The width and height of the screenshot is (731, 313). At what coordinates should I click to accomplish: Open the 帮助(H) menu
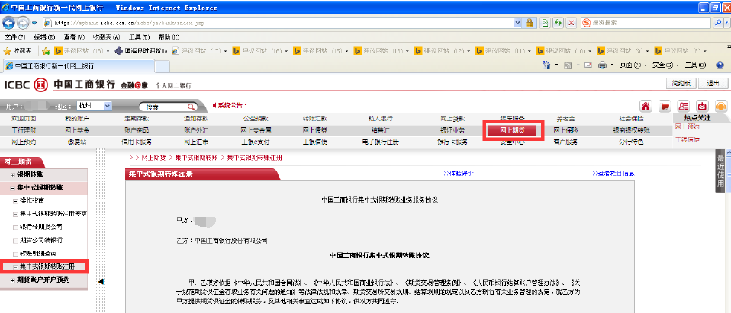tap(169, 37)
